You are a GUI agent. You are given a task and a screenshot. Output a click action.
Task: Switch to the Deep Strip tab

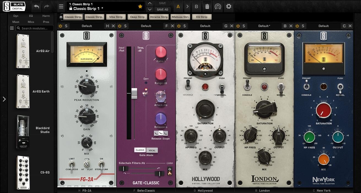[x=137, y=17]
